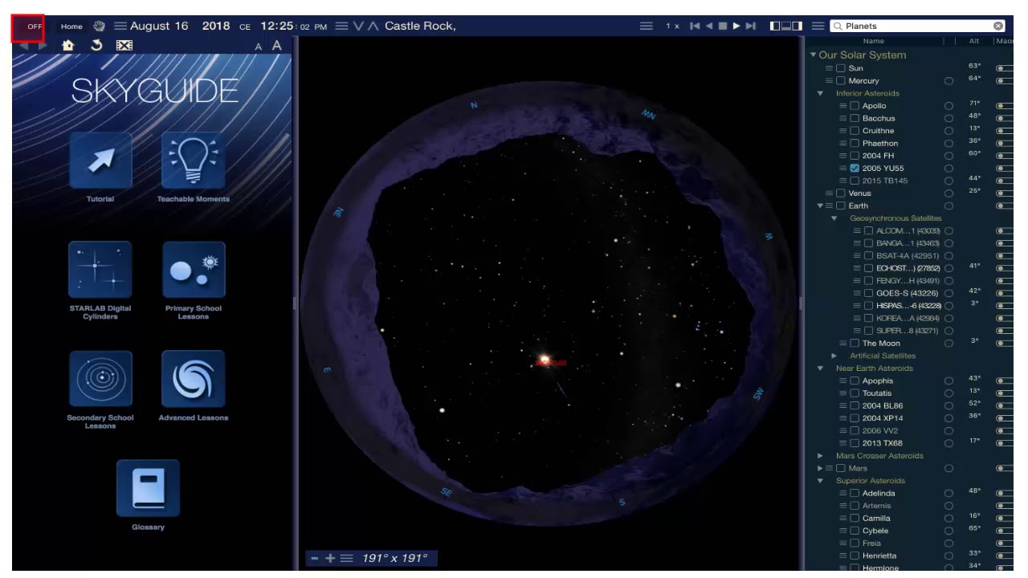Play time forward

(736, 26)
